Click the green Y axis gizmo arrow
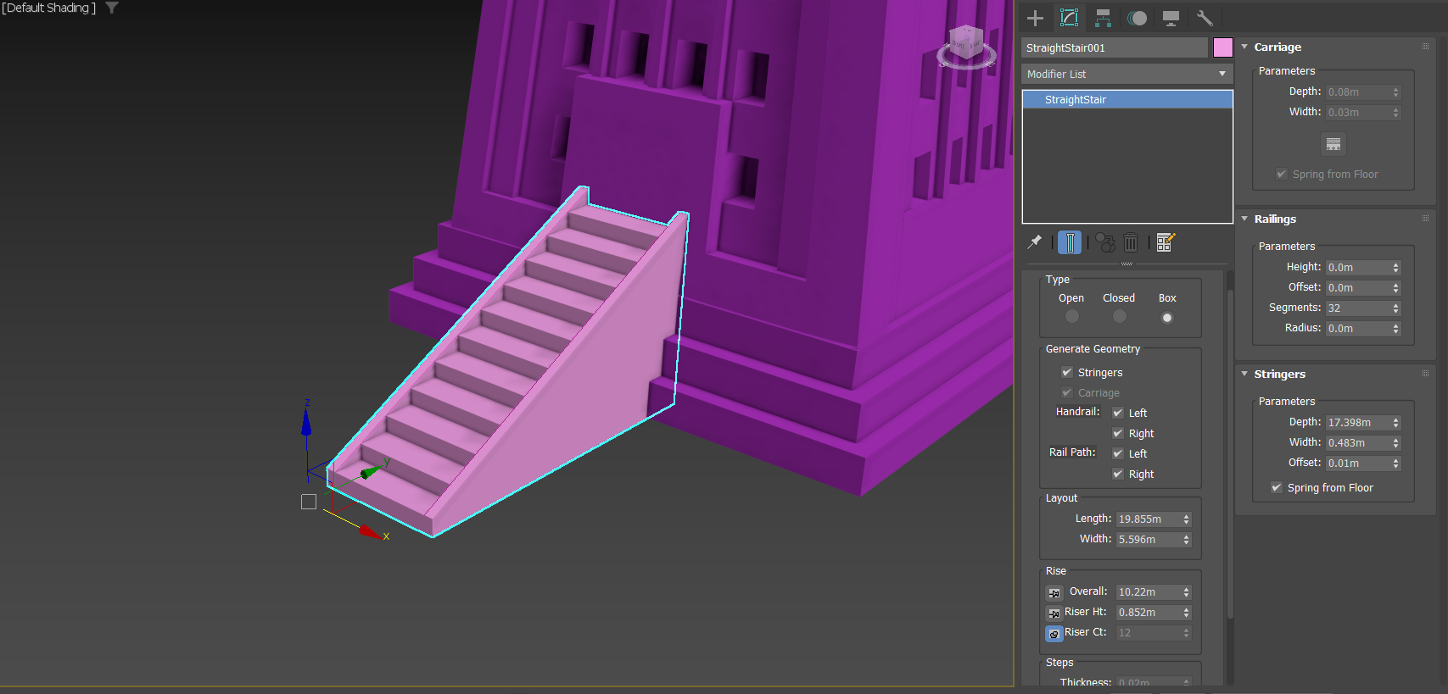This screenshot has width=1448, height=694. (371, 471)
